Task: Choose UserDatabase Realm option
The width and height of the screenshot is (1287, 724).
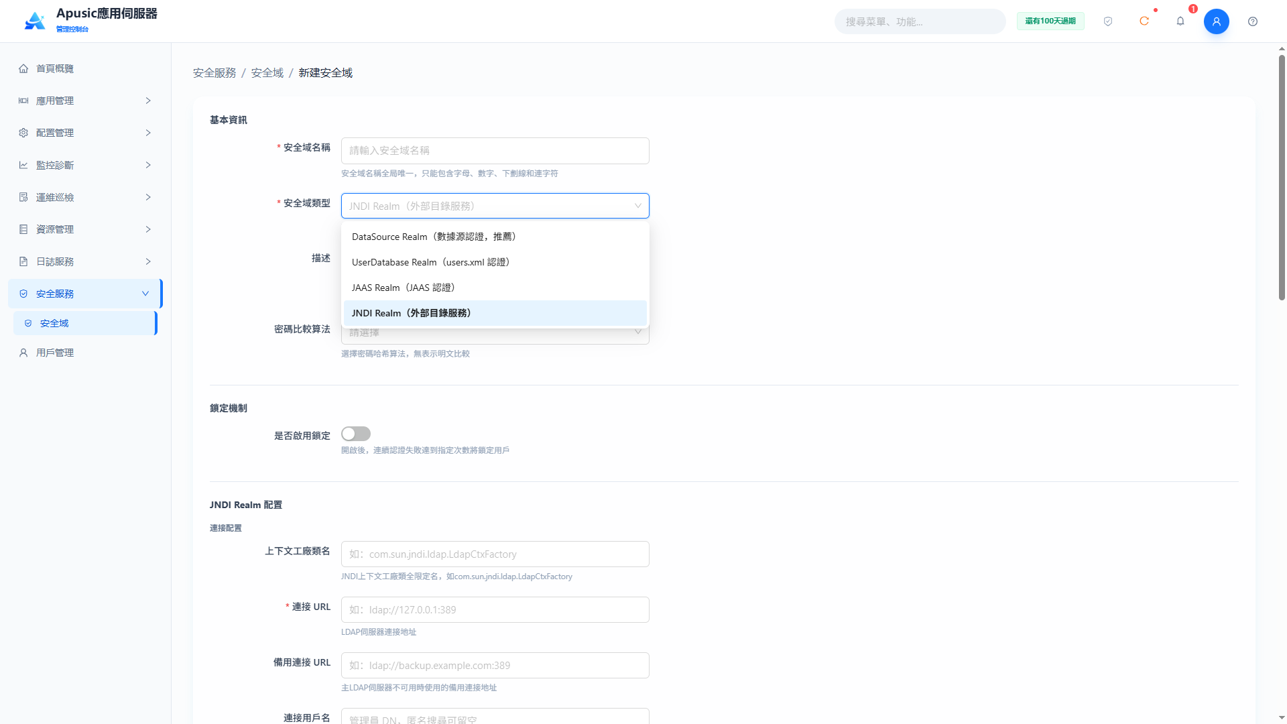Action: coord(495,262)
